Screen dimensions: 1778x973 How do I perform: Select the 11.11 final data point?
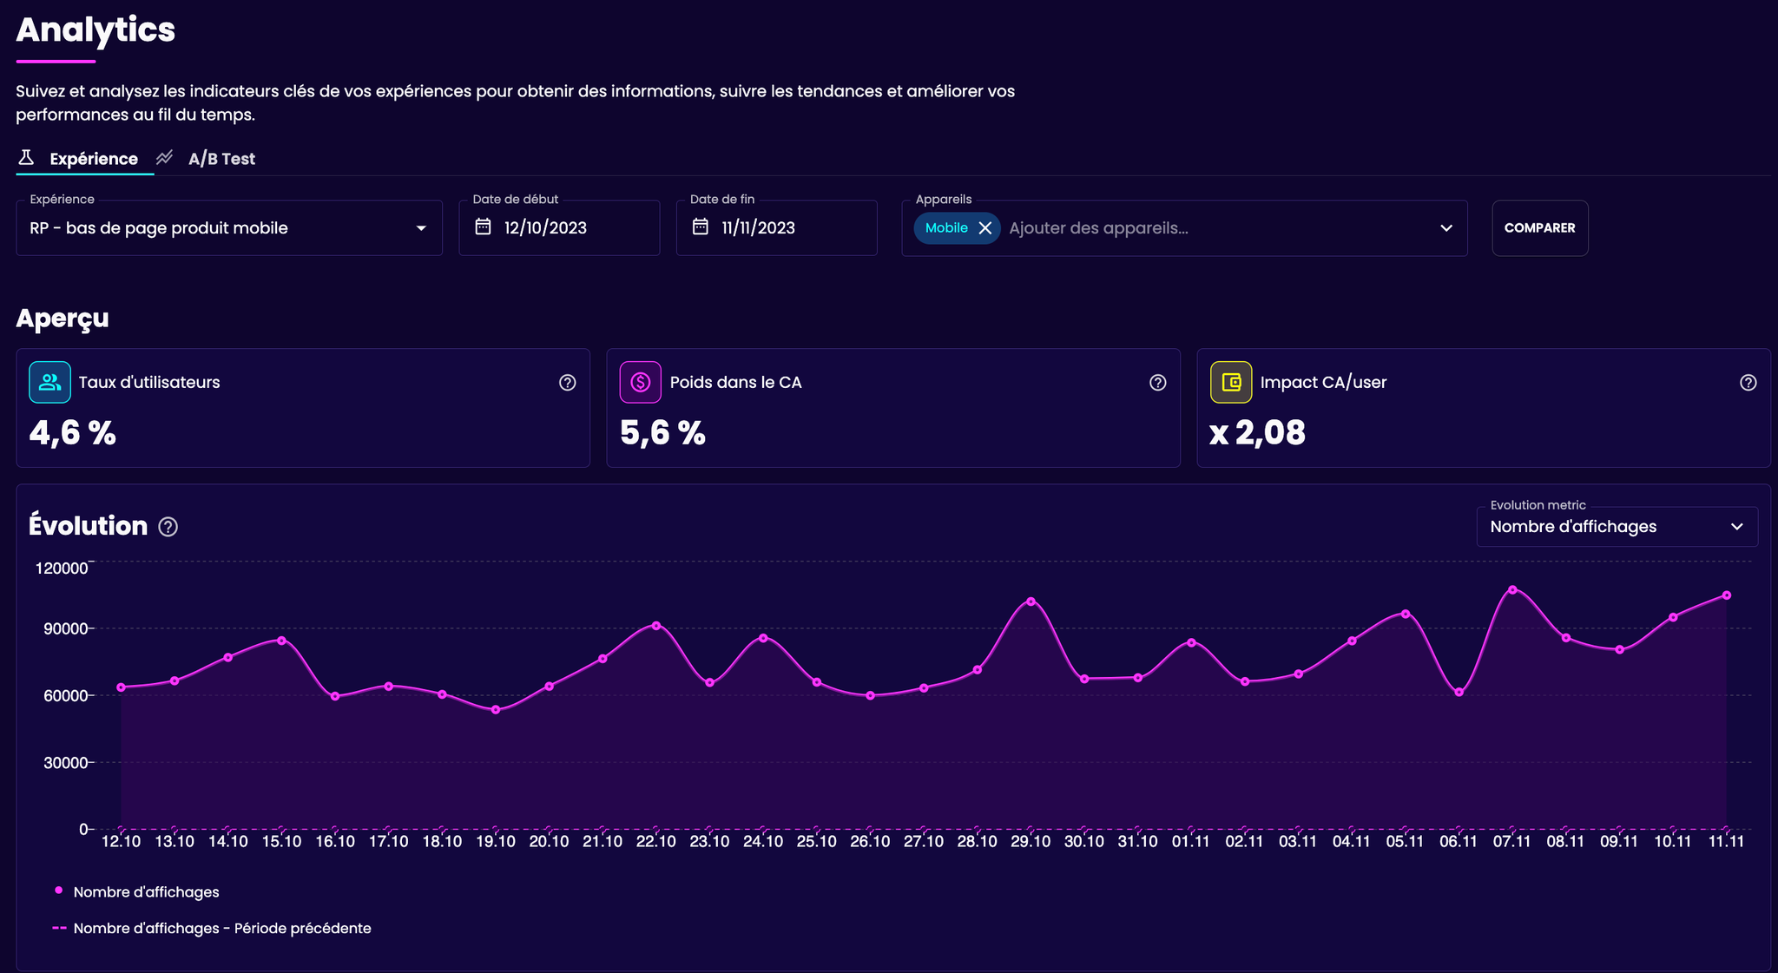pyautogui.click(x=1727, y=595)
